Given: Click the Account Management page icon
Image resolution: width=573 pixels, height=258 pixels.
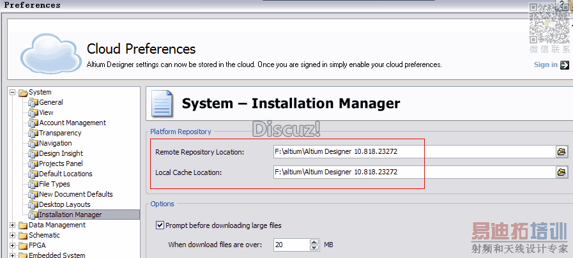Looking at the screenshot, I should pyautogui.click(x=34, y=123).
